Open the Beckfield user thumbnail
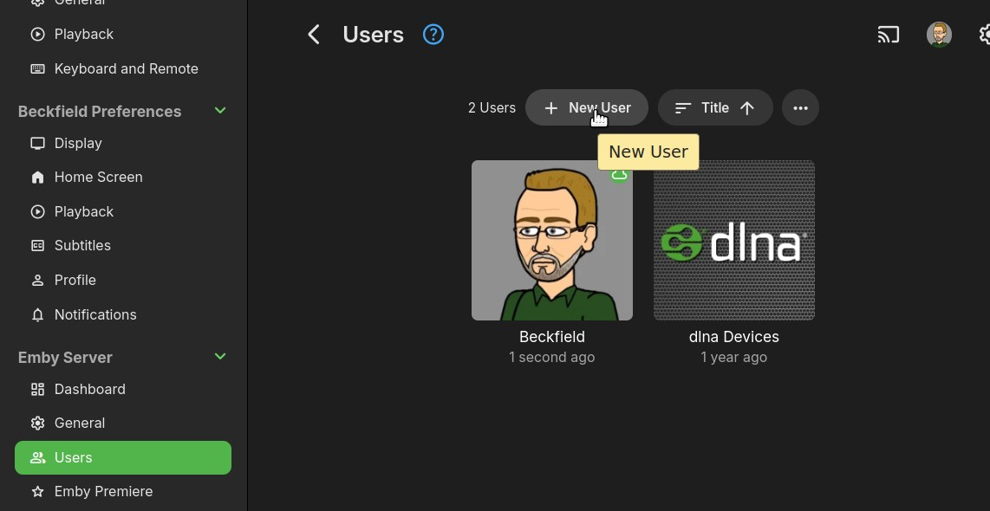 click(x=552, y=241)
